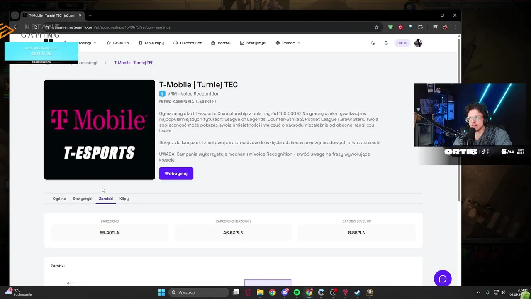Open the live chat support bubble
This screenshot has width=531, height=299.
(443, 279)
